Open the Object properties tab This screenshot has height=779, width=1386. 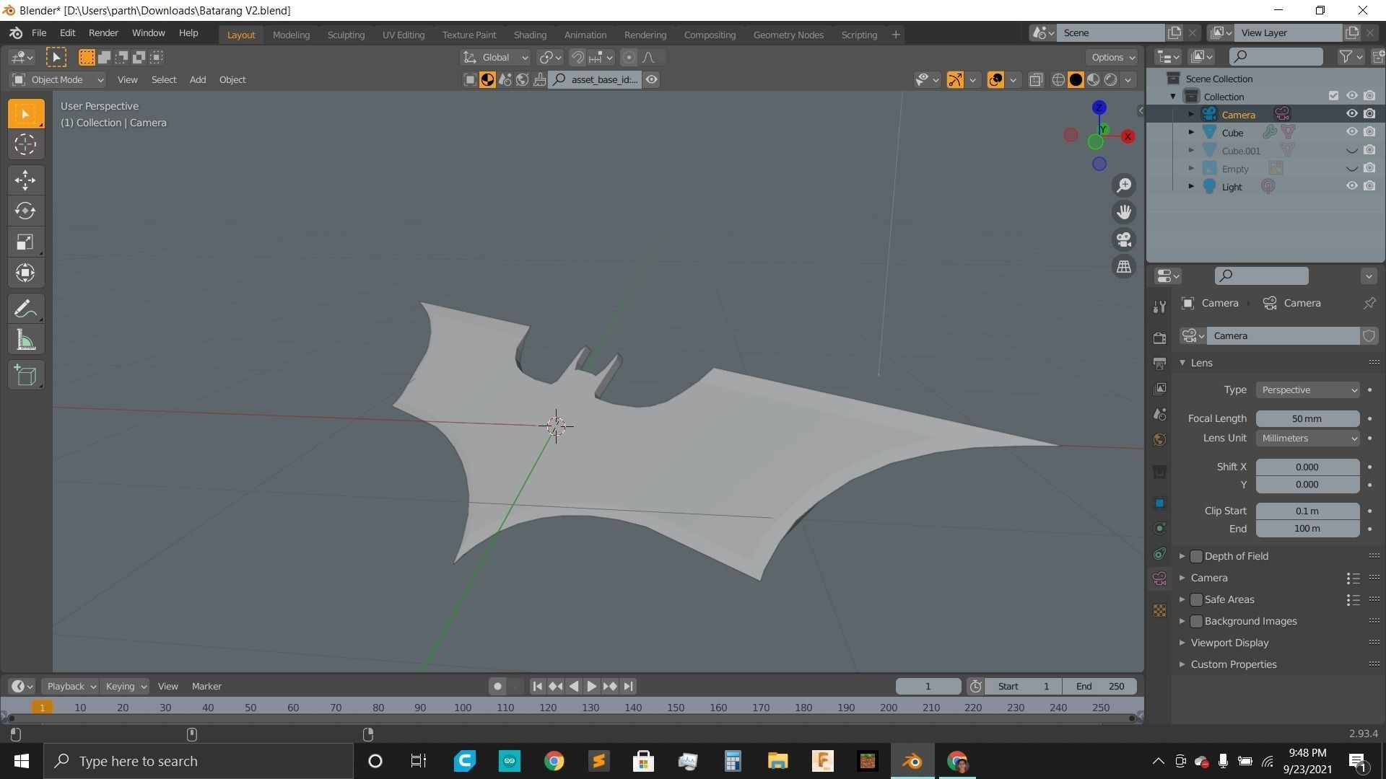[x=1159, y=503]
